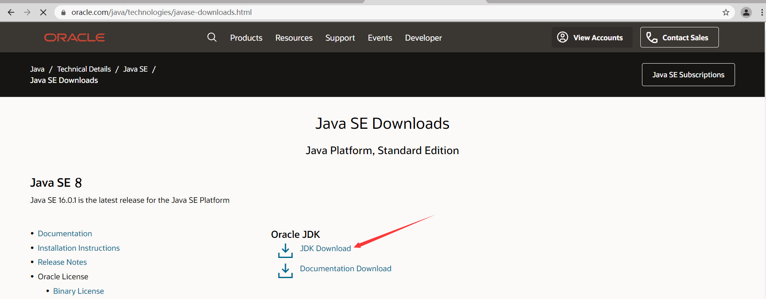766x299 pixels.
Task: Open Java SE Subscriptions
Action: [688, 75]
